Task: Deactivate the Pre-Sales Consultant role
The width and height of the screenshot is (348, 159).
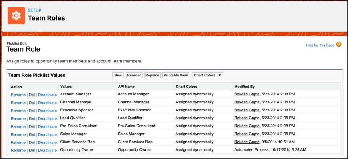Action: coord(47,126)
